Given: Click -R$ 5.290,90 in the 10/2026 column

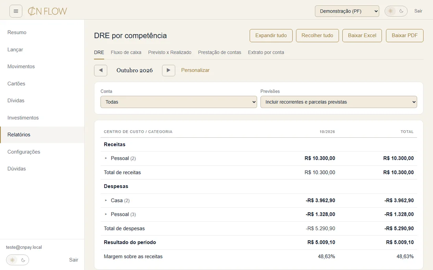Looking at the screenshot, I should point(320,228).
